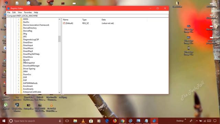Screen dimensions: 220x124
Task: Open File Explorer from the taskbar
Action: [75, 121]
